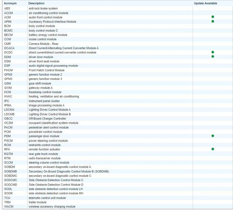Click the APIM update available indicator
Screen dimensions: 233x210
pyautogui.click(x=213, y=21)
